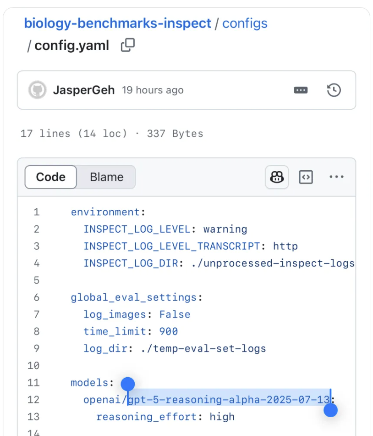Image resolution: width=373 pixels, height=436 pixels.
Task: Navigate to configs folder breadcrumb
Action: click(245, 23)
